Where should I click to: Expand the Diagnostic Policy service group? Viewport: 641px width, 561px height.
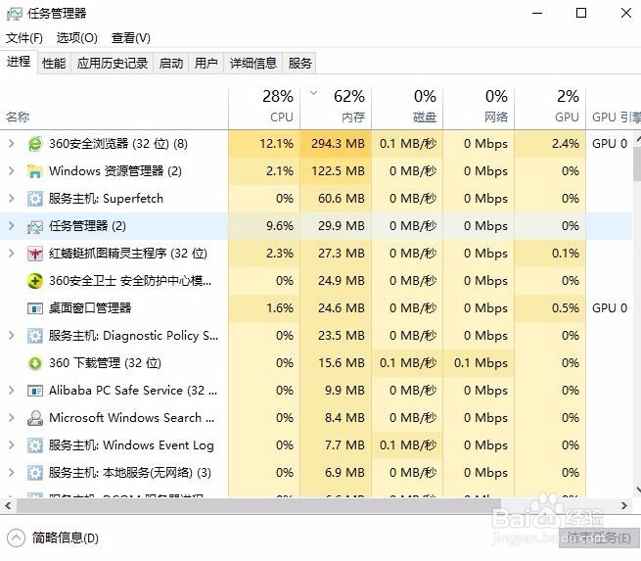tap(12, 335)
